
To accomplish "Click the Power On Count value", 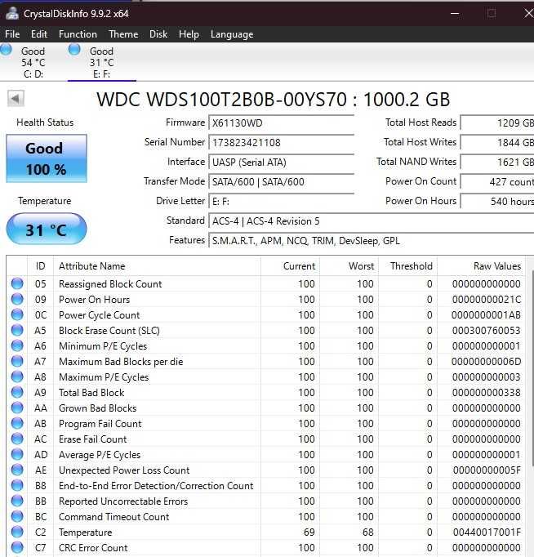I will (x=497, y=181).
